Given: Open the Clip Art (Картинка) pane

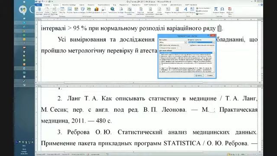Looking at the screenshot, I should point(76,10).
